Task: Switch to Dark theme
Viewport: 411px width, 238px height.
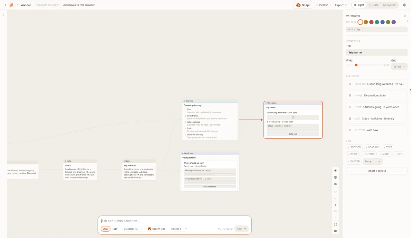Action: click(373, 5)
